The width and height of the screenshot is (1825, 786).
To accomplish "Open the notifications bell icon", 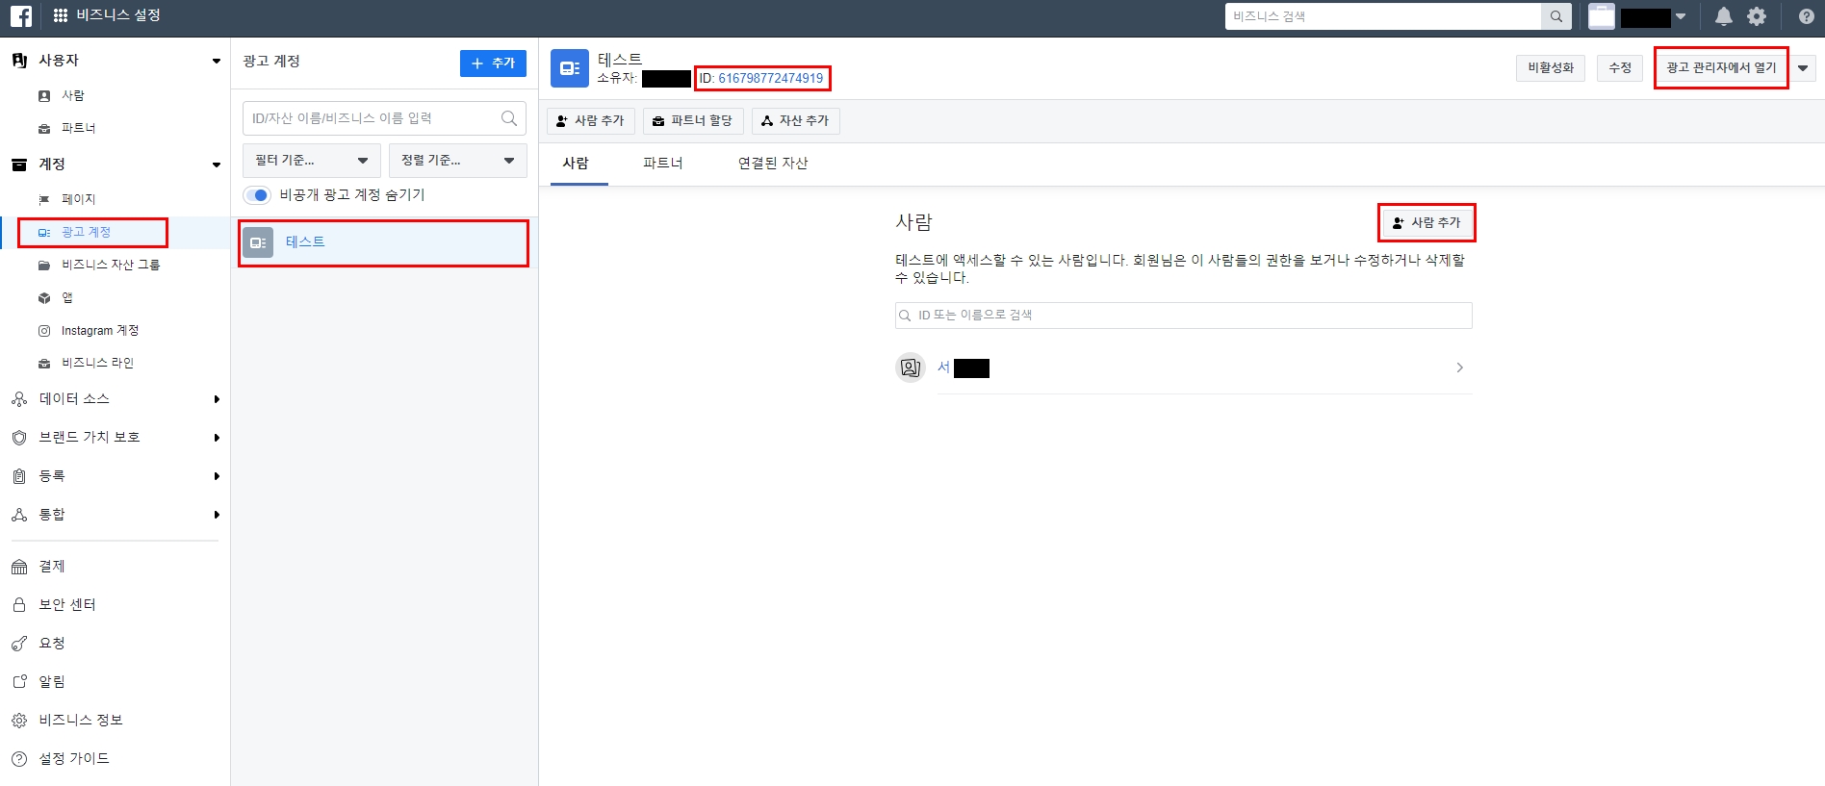I will coord(1724,16).
